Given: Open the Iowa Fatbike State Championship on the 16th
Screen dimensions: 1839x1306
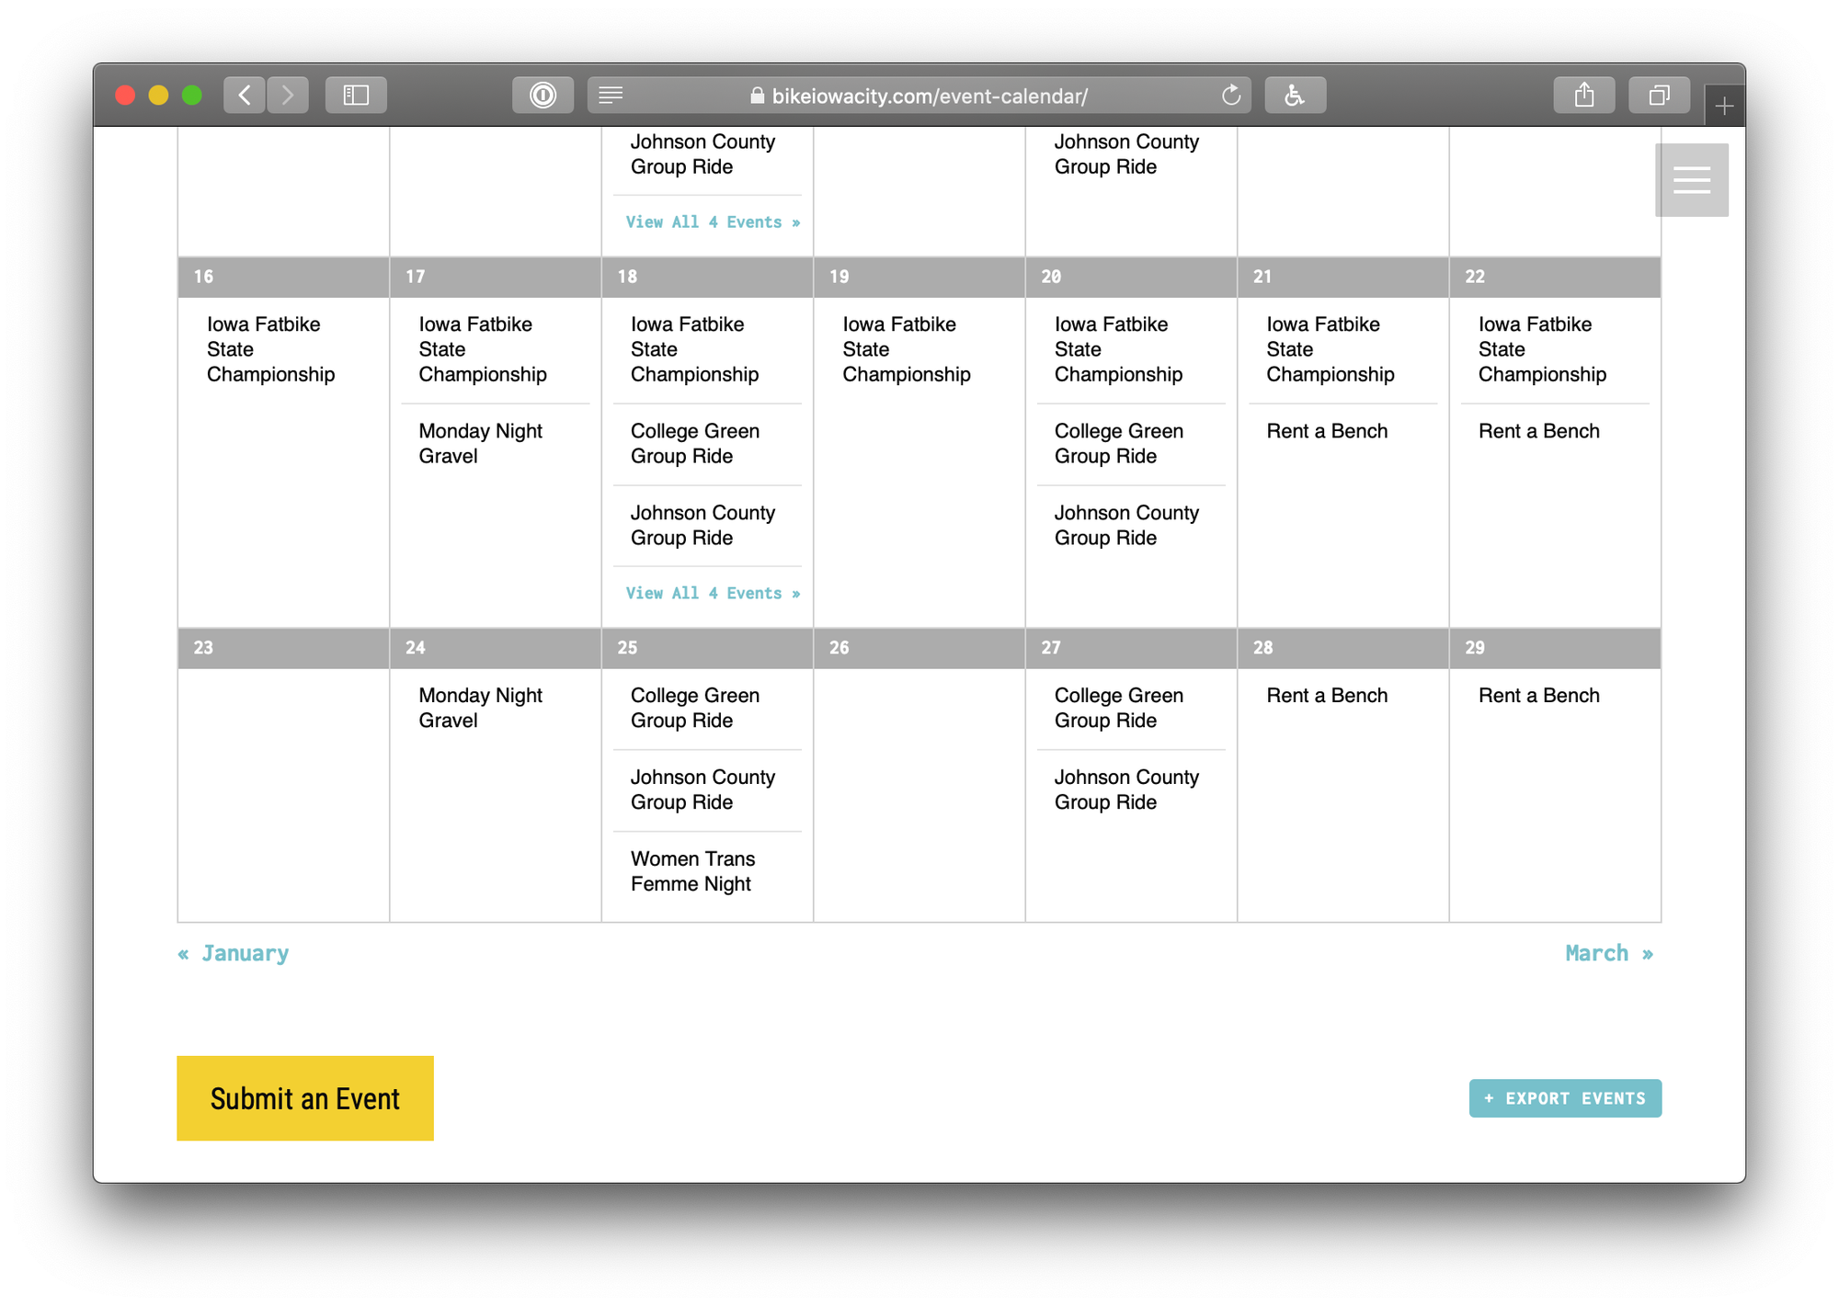Looking at the screenshot, I should (x=272, y=349).
